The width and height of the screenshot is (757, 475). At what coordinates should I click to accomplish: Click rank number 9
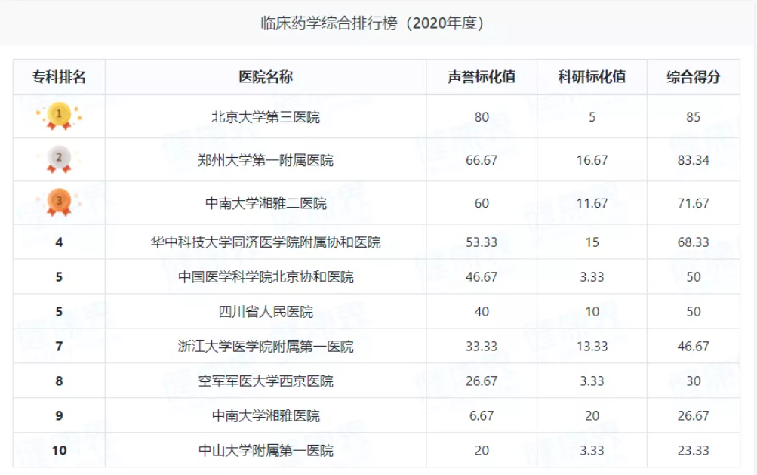click(x=59, y=416)
